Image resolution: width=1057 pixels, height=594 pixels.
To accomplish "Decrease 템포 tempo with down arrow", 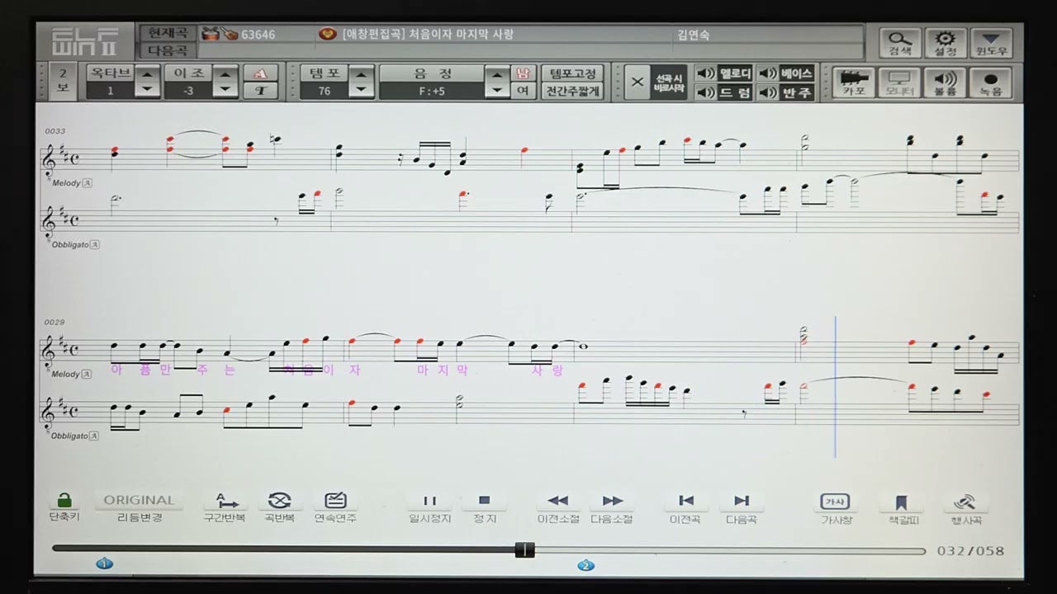I will 361,90.
